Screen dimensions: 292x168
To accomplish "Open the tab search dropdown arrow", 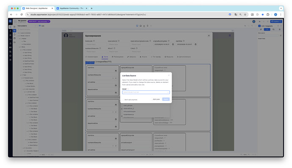I will [x=281, y=8].
